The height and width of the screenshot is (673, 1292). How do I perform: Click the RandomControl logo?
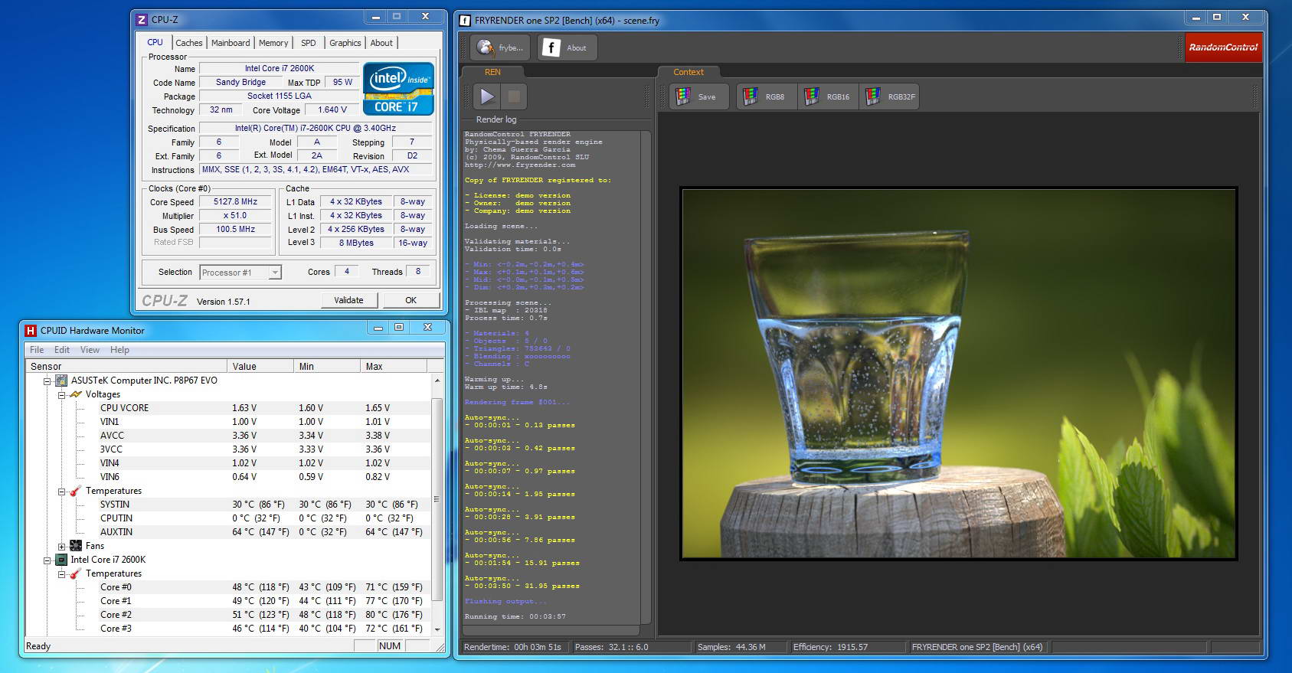(1222, 47)
